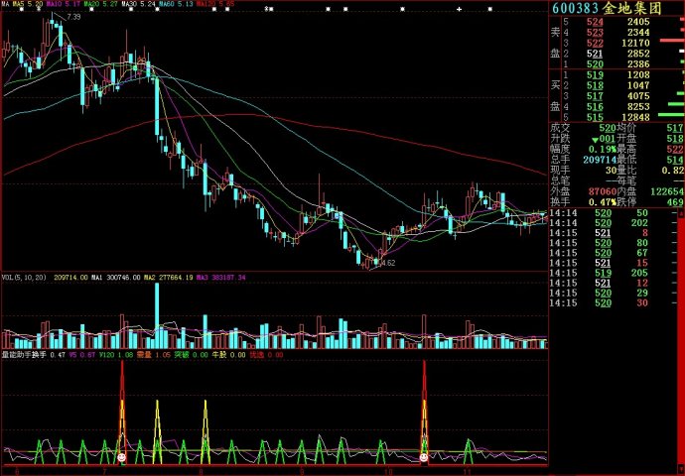This screenshot has height=476, width=685.
Task: Click the MA20 5.27 indicator label
Action: pyautogui.click(x=101, y=4)
